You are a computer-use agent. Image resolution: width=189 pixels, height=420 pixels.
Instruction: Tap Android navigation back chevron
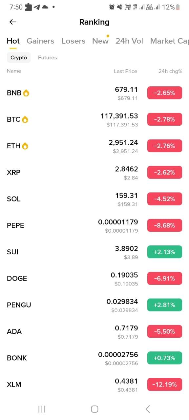pyautogui.click(x=148, y=409)
